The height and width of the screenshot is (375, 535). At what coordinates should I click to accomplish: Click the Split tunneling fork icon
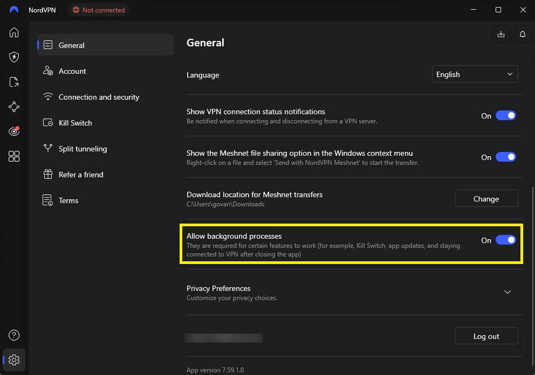tap(48, 148)
